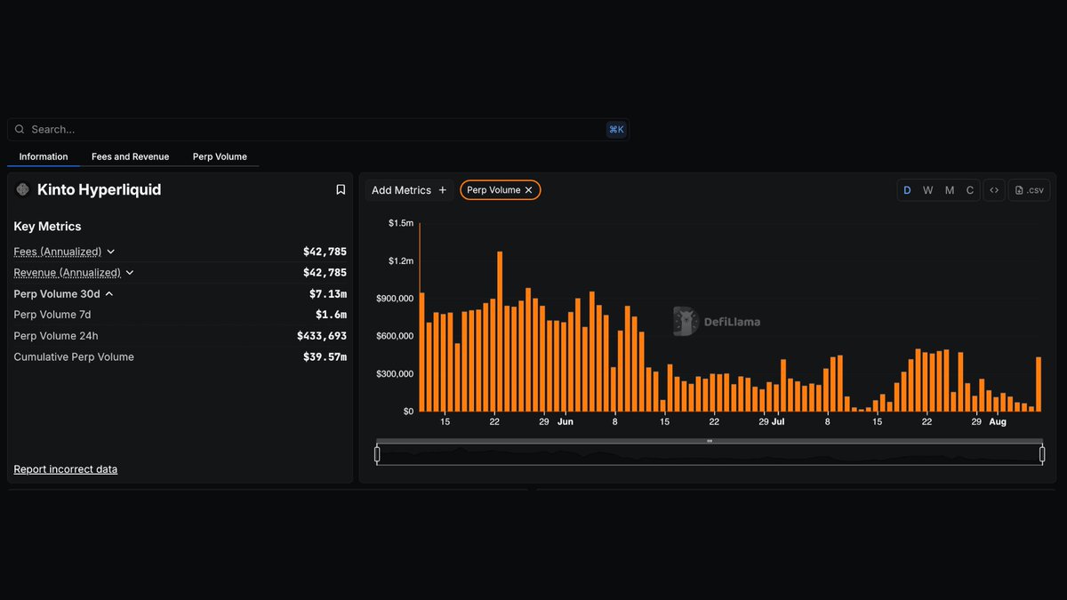Click the left handle of range slider
The width and height of the screenshot is (1067, 600).
click(377, 455)
